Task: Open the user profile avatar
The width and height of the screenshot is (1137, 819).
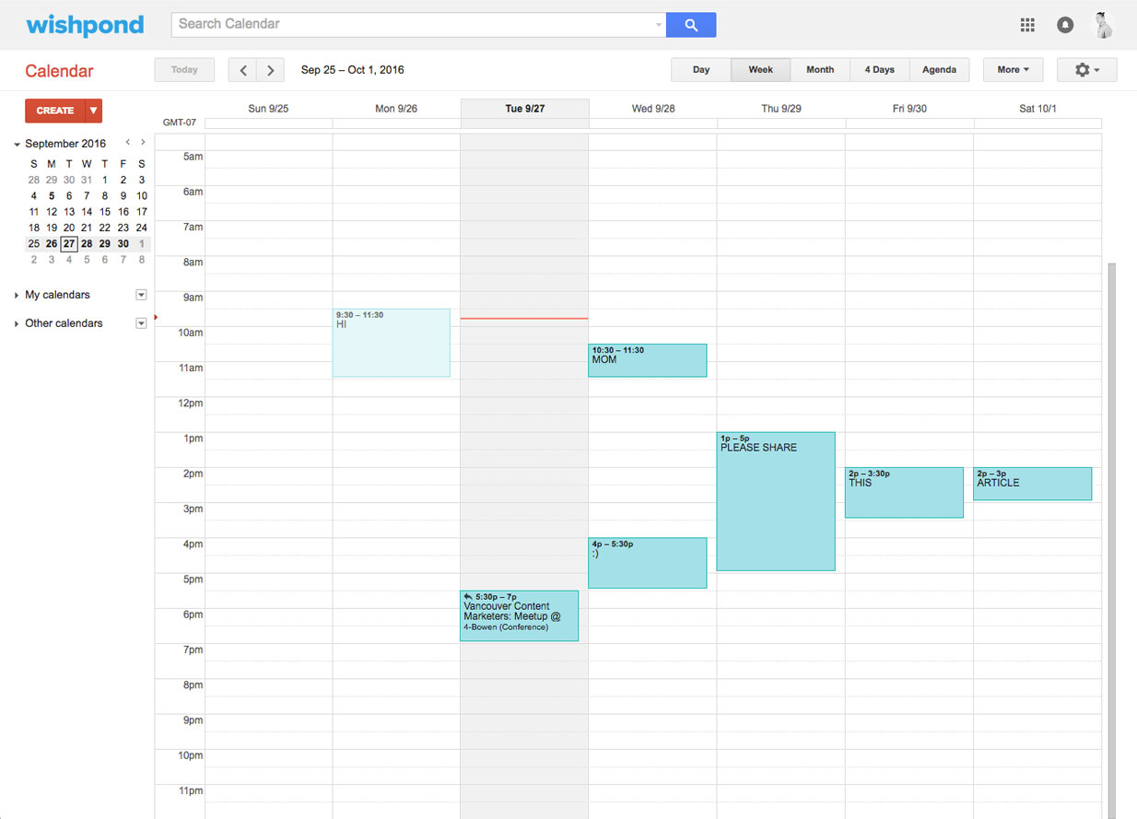Action: [x=1103, y=25]
